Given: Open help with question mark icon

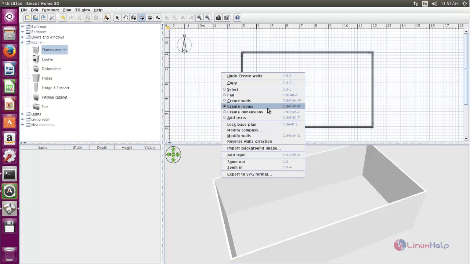Looking at the screenshot, I should 238,18.
